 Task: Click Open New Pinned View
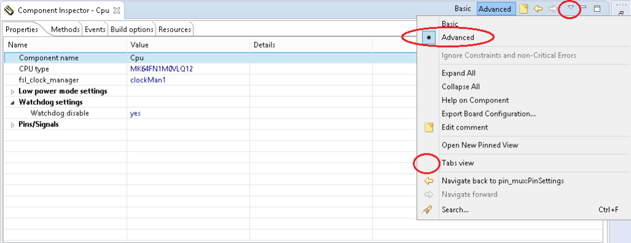[x=480, y=145]
